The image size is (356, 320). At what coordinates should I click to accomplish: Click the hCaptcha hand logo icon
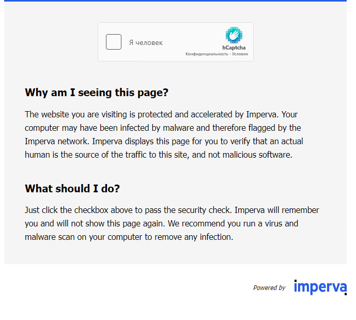(234, 35)
